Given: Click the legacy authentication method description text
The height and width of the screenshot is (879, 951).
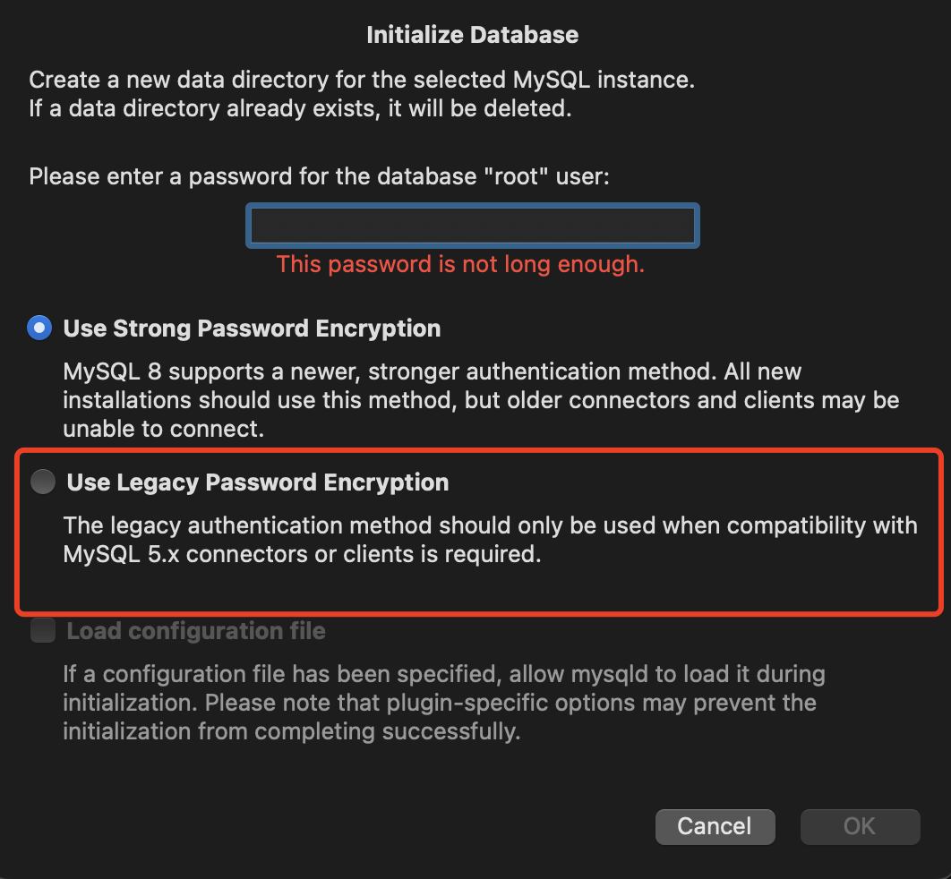Looking at the screenshot, I should pyautogui.click(x=490, y=525).
